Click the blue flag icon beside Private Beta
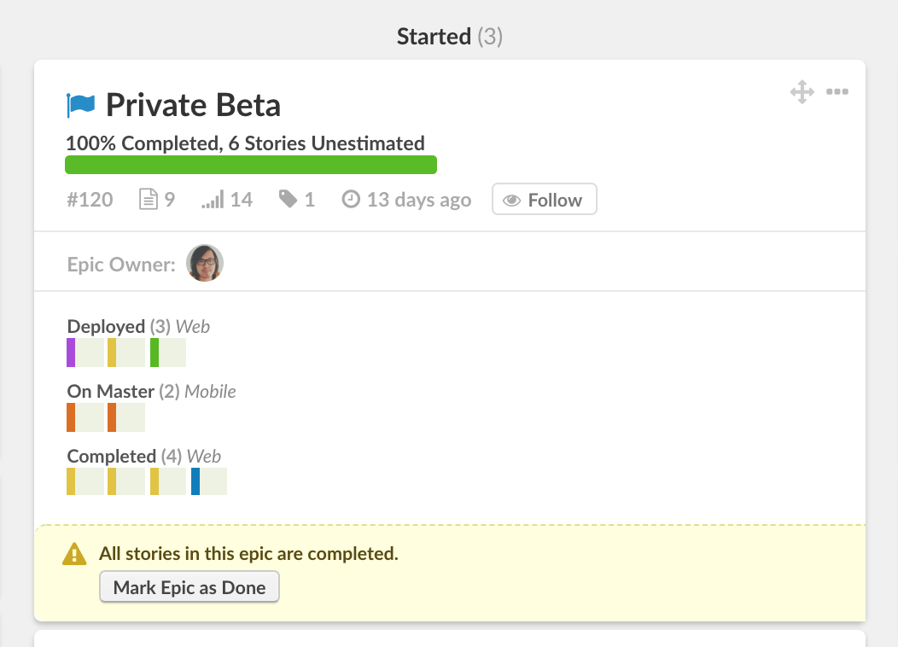Screen dimensions: 898x647 click(80, 105)
